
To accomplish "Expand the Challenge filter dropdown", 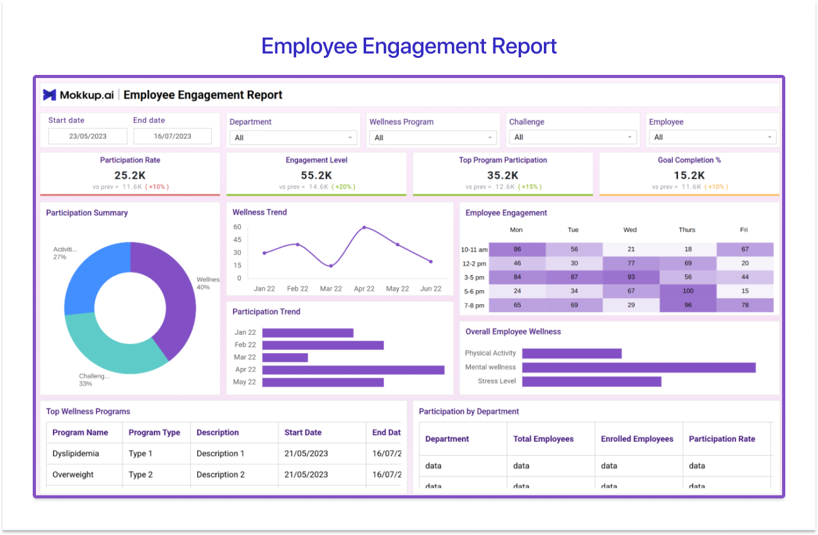I will click(x=573, y=138).
